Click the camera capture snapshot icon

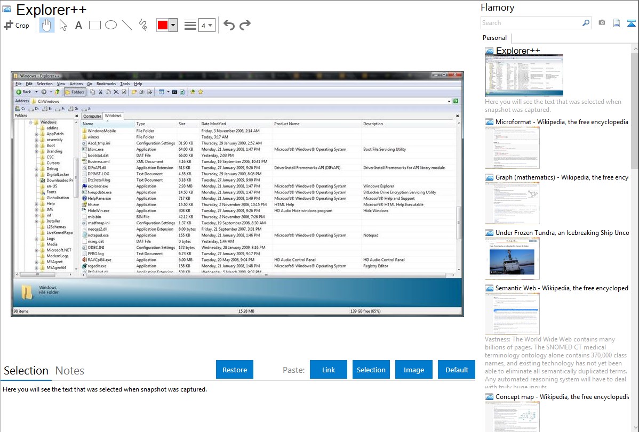tap(602, 23)
